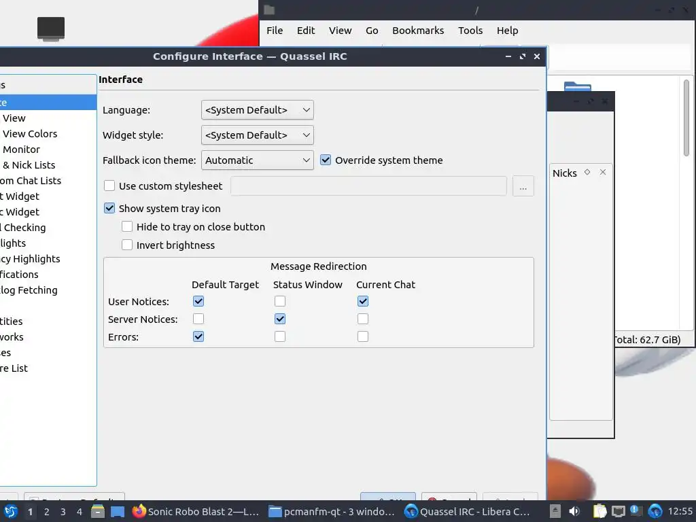Select "l Checking" settings page

(48, 227)
